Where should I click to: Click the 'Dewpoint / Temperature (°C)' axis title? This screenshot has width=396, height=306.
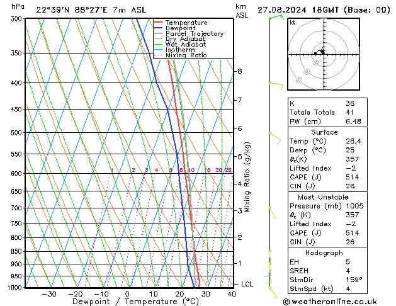pos(135,302)
